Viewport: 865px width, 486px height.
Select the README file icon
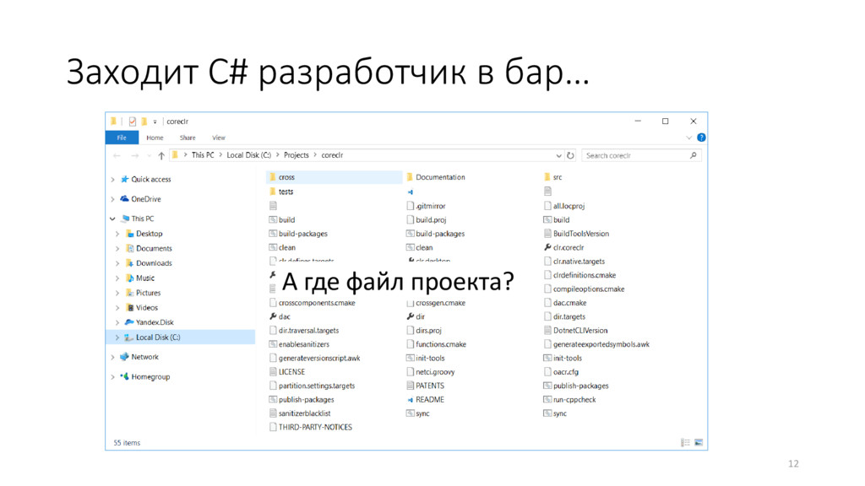tap(410, 399)
